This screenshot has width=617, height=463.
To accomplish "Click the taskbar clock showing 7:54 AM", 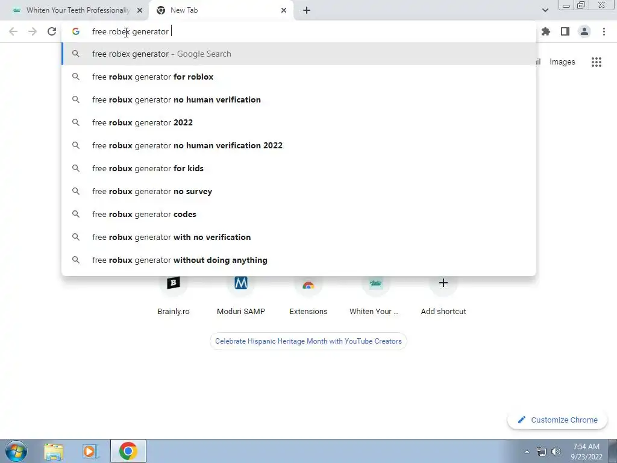I will click(586, 452).
